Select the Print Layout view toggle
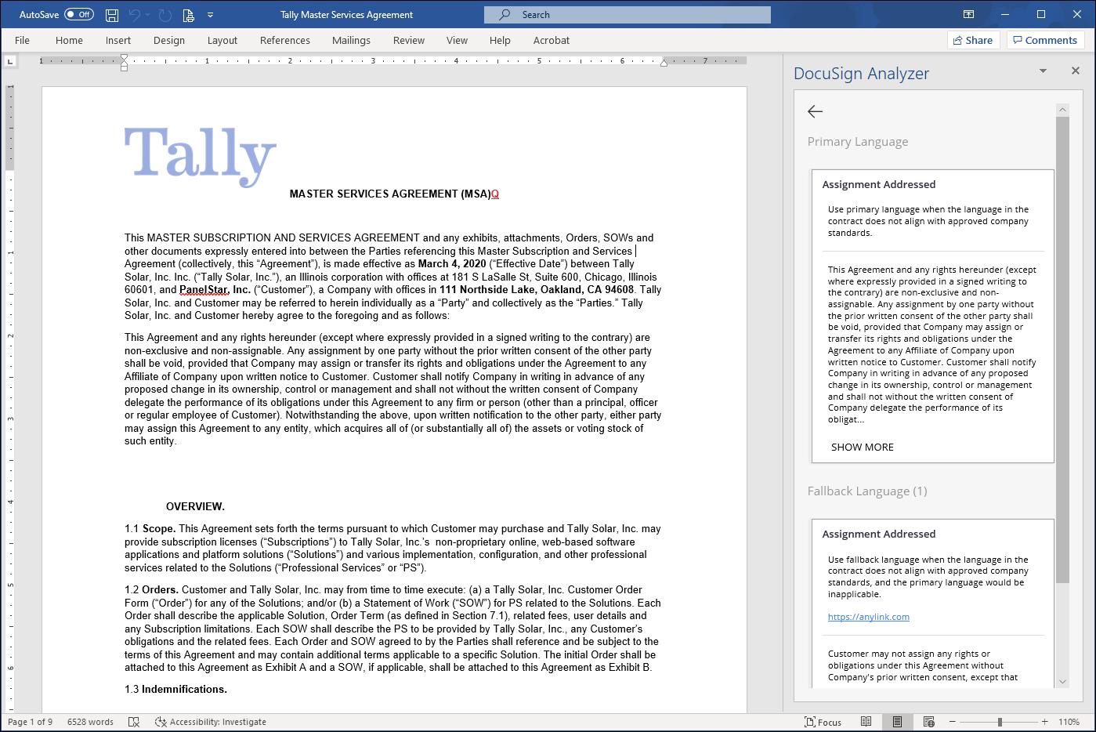Viewport: 1096px width, 732px height. click(898, 721)
